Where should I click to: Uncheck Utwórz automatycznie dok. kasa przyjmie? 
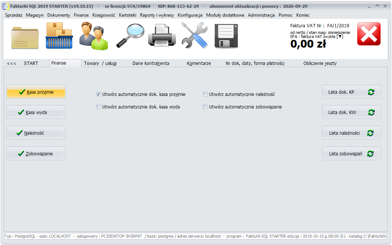pyautogui.click(x=98, y=94)
